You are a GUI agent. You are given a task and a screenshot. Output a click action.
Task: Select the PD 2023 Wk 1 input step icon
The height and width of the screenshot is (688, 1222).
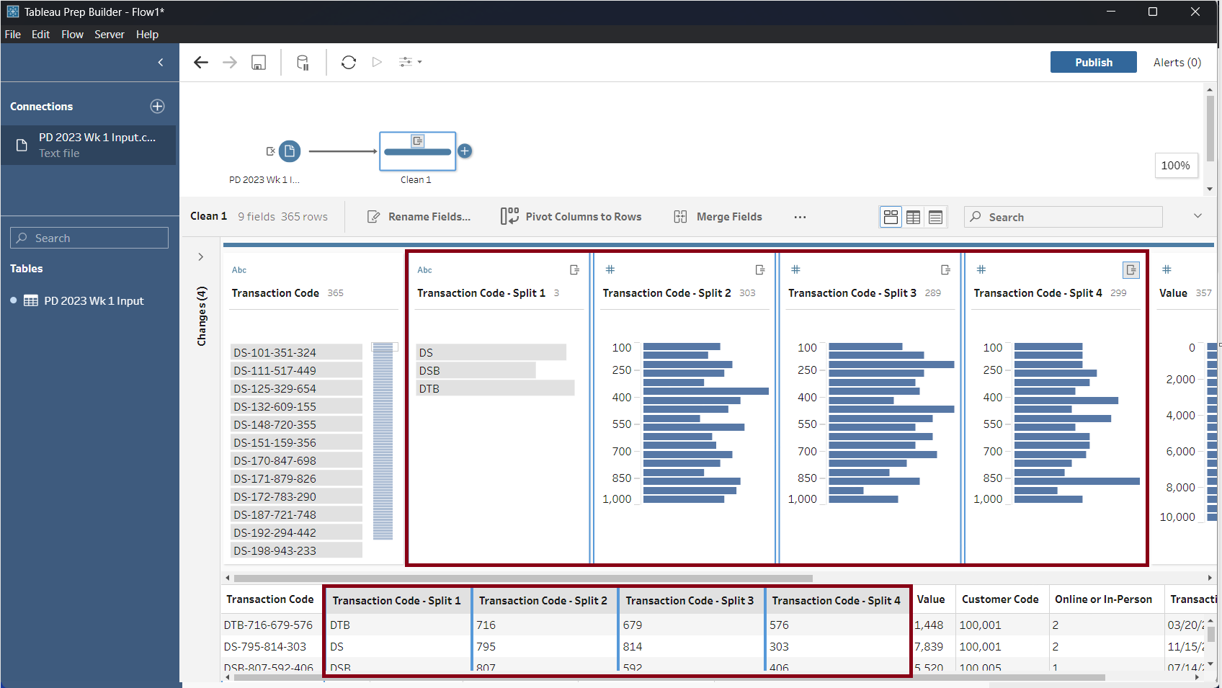290,151
